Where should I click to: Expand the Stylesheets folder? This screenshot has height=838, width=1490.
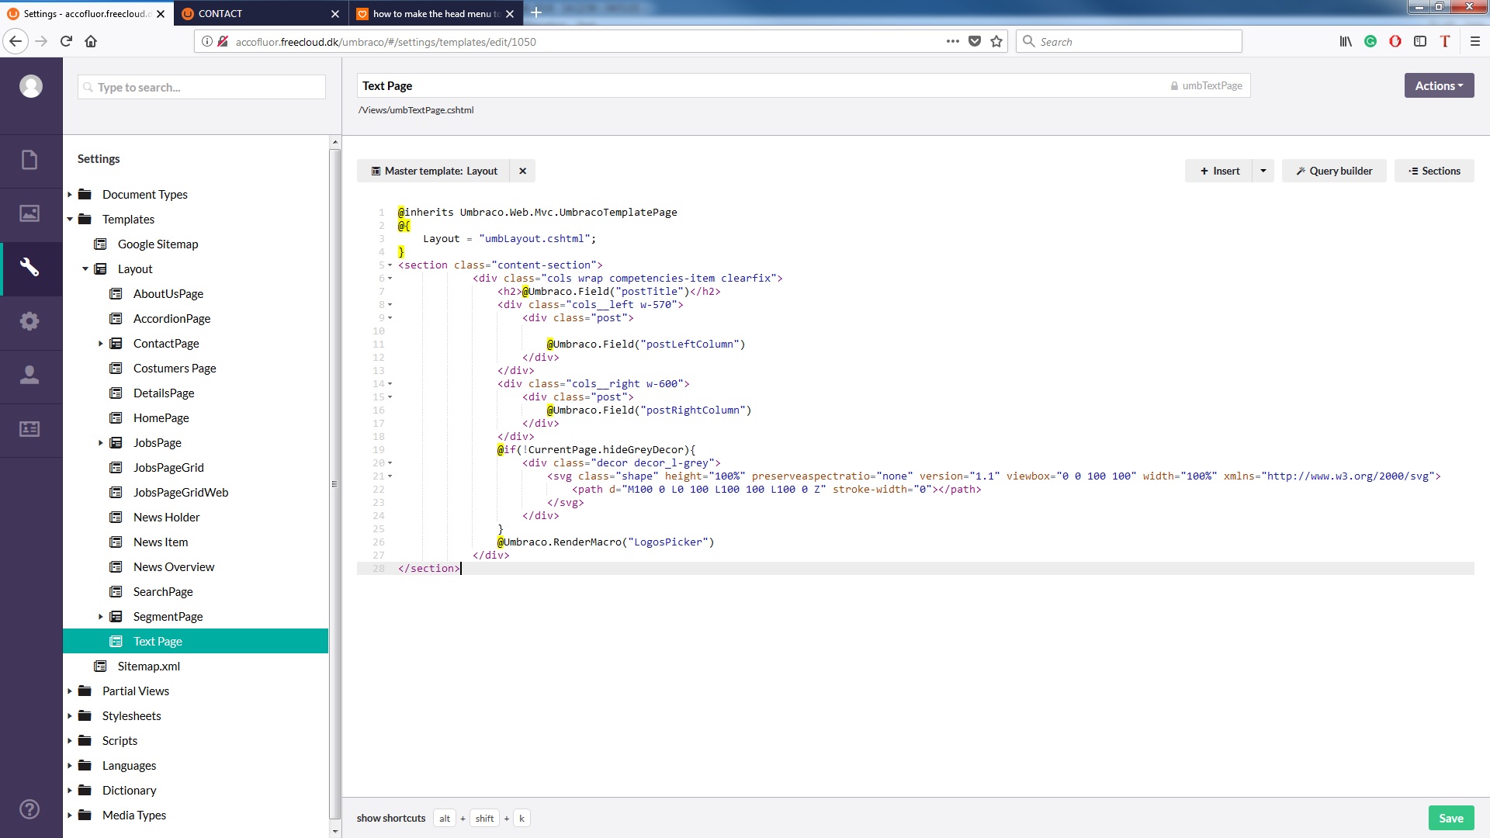point(70,716)
